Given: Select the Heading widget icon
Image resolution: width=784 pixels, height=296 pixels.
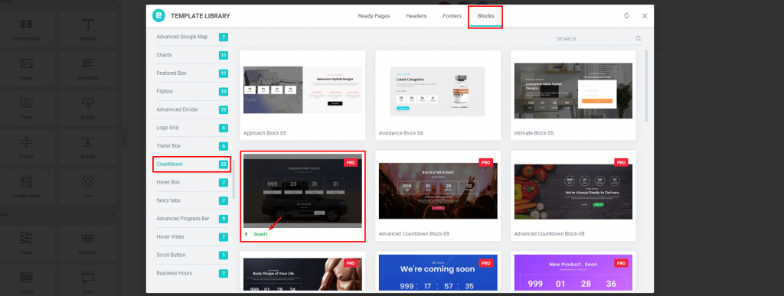Looking at the screenshot, I should point(88,24).
